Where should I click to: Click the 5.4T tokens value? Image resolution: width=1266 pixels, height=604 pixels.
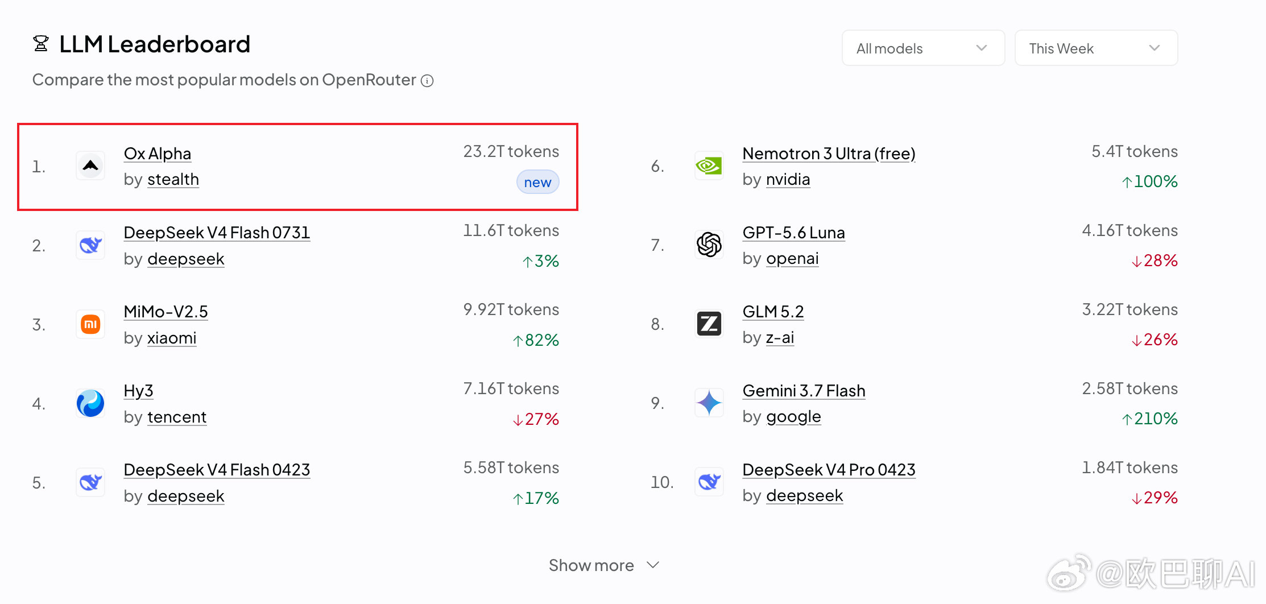tap(1135, 152)
